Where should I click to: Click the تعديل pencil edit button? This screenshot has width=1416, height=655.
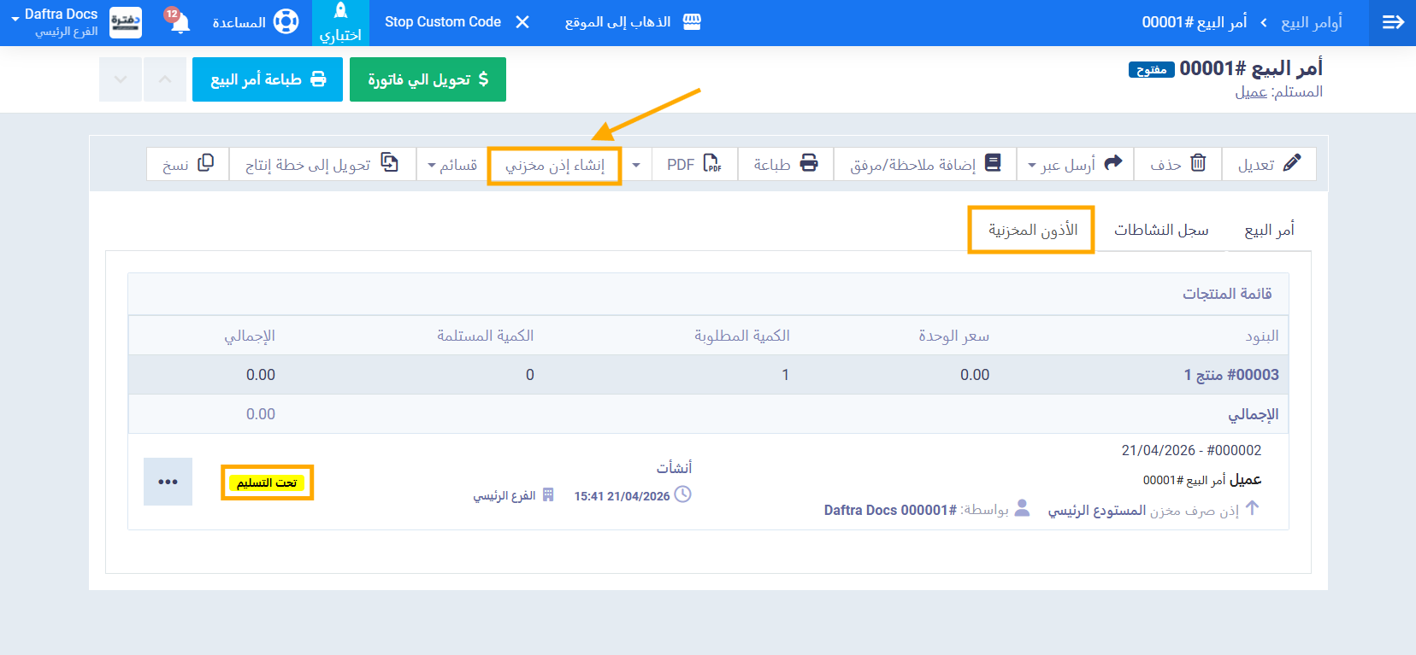pyautogui.click(x=1269, y=164)
